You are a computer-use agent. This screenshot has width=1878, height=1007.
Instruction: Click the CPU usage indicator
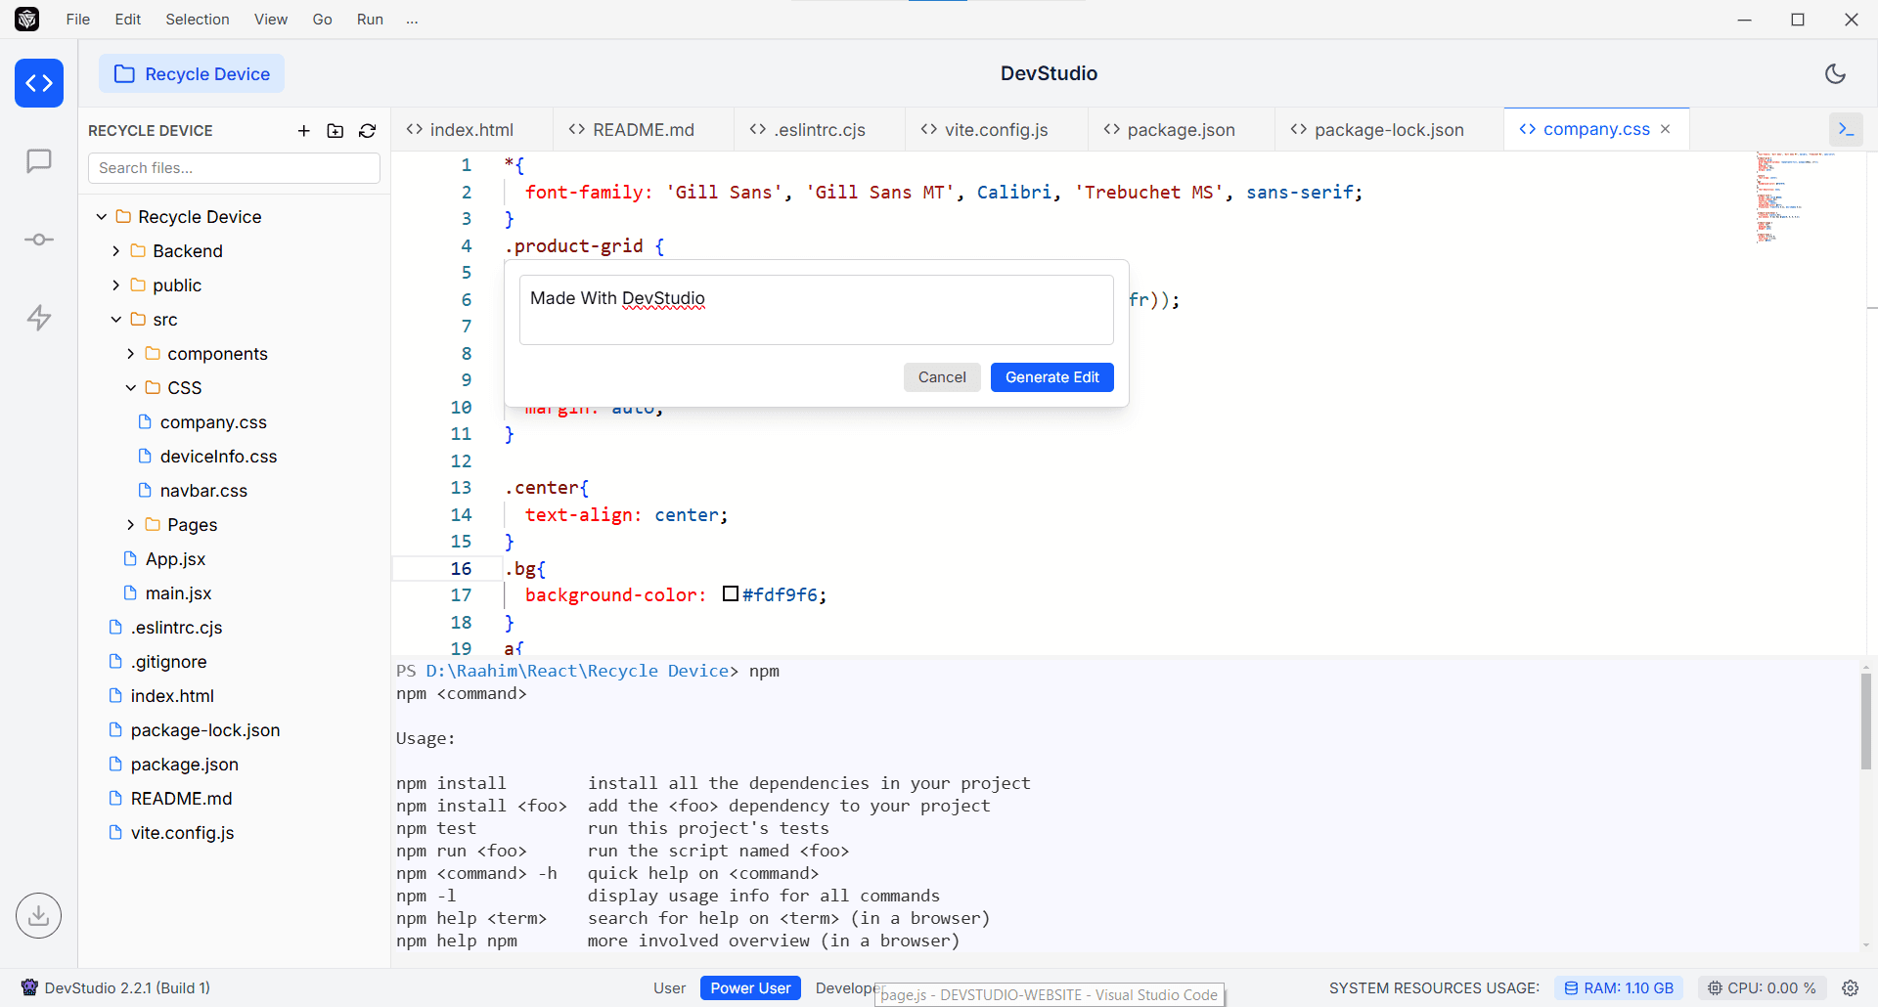(x=1762, y=988)
